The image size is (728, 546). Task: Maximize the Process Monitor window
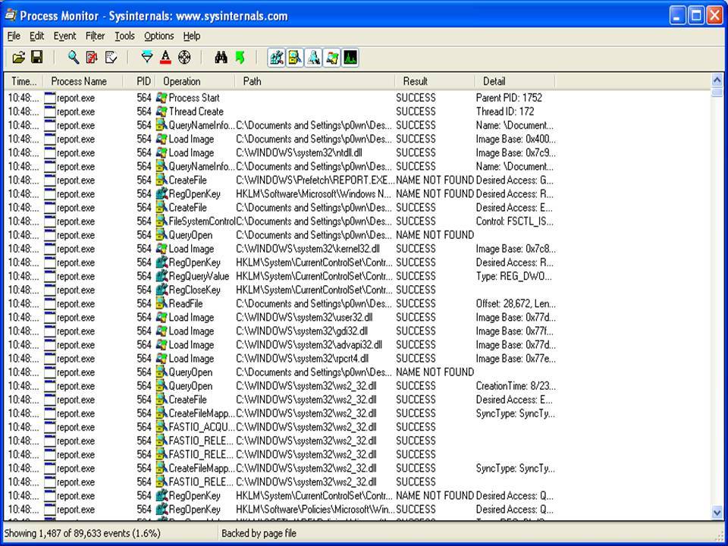696,16
